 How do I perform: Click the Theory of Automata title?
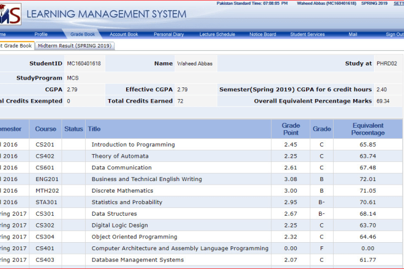coord(120,157)
